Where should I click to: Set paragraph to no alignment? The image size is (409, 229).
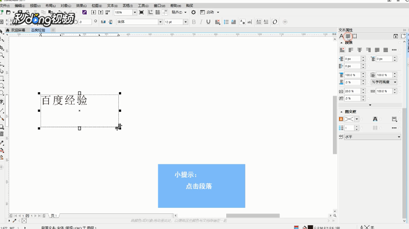pos(342,50)
